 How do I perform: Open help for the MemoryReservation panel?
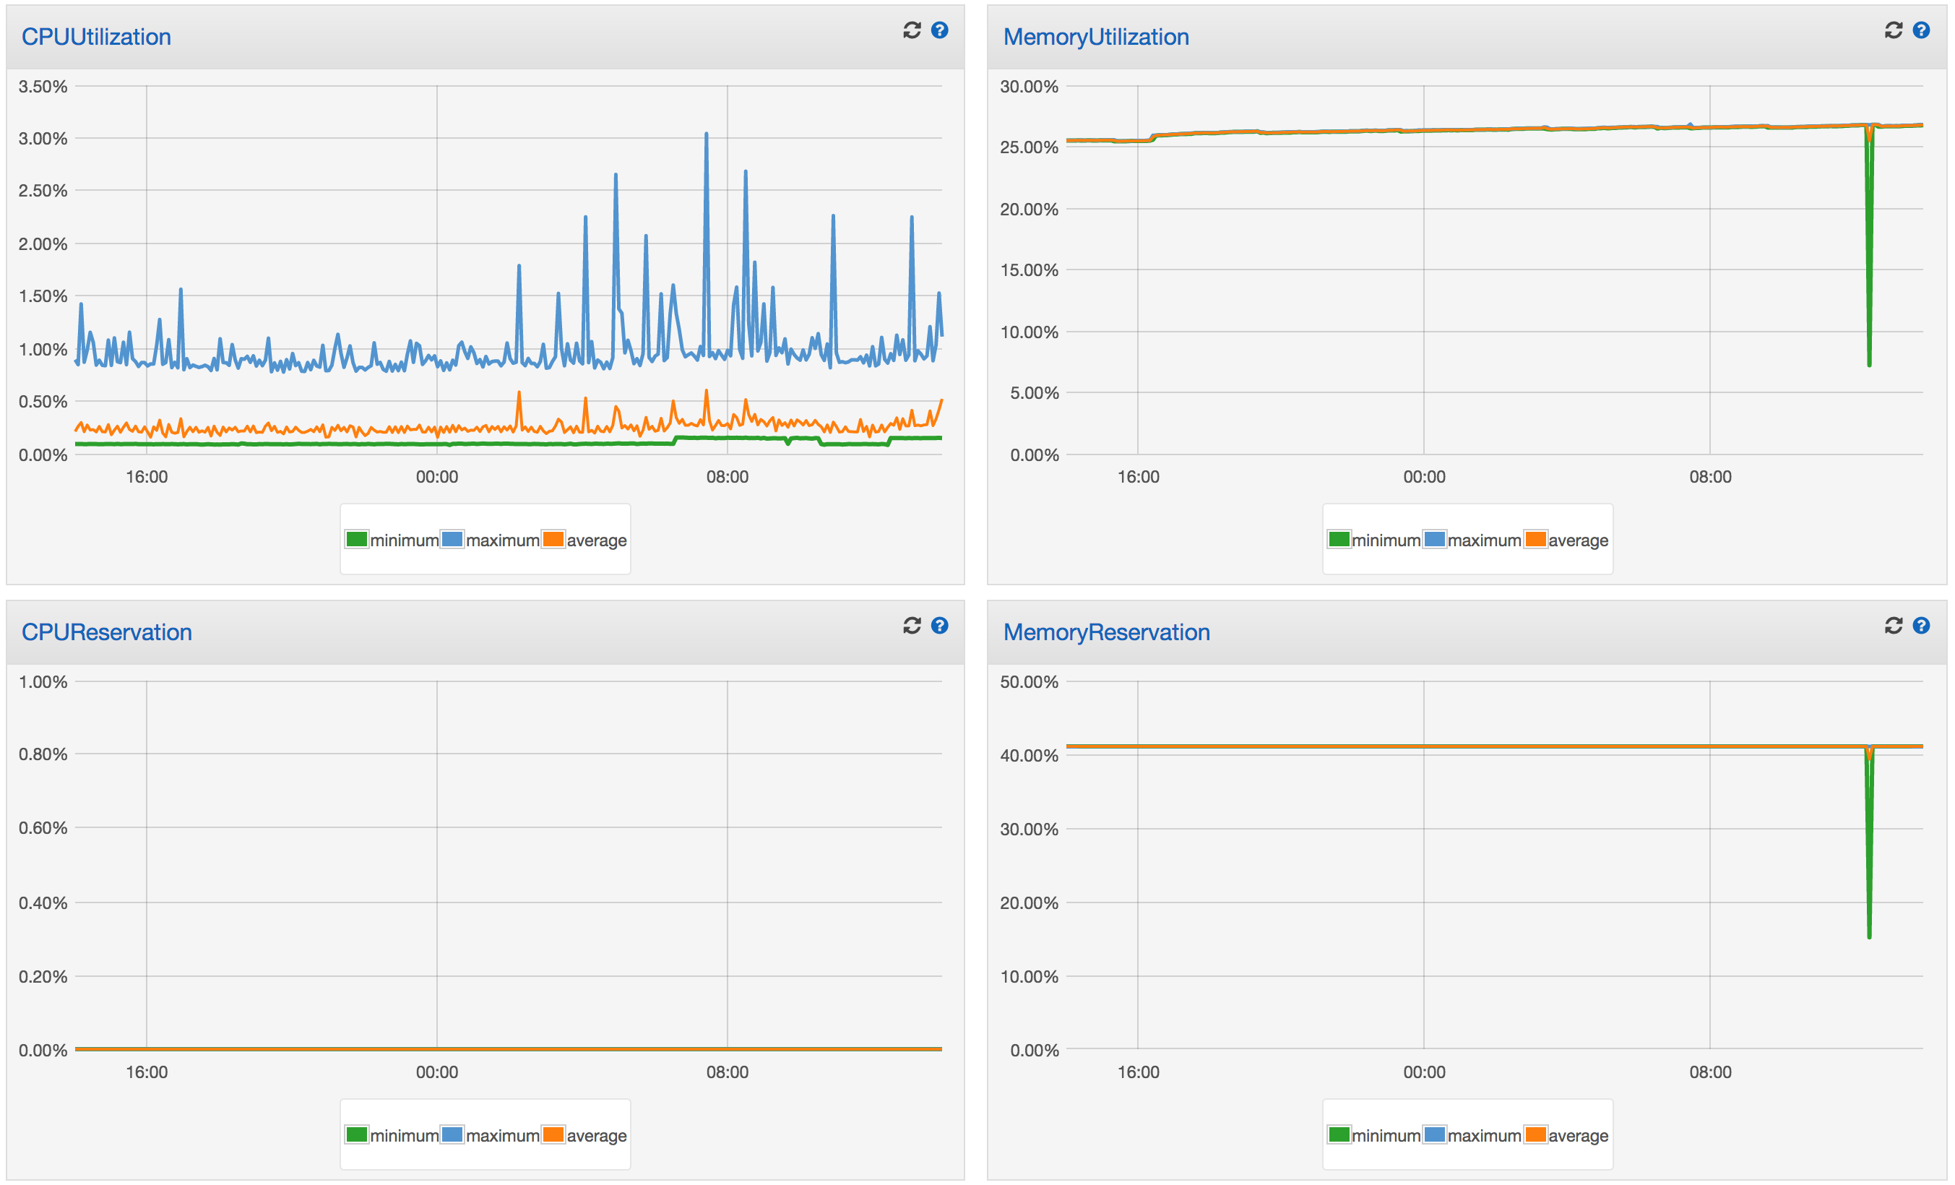[x=1921, y=626]
